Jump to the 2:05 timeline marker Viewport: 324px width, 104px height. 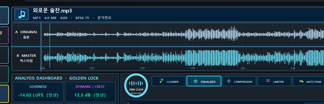click(x=243, y=68)
